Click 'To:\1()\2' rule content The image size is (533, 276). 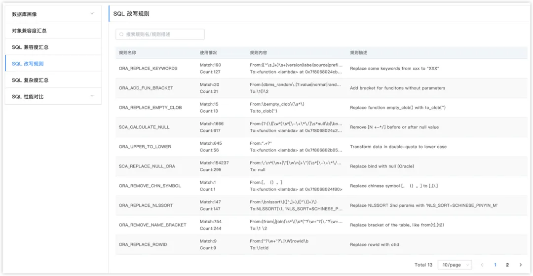tap(259, 92)
